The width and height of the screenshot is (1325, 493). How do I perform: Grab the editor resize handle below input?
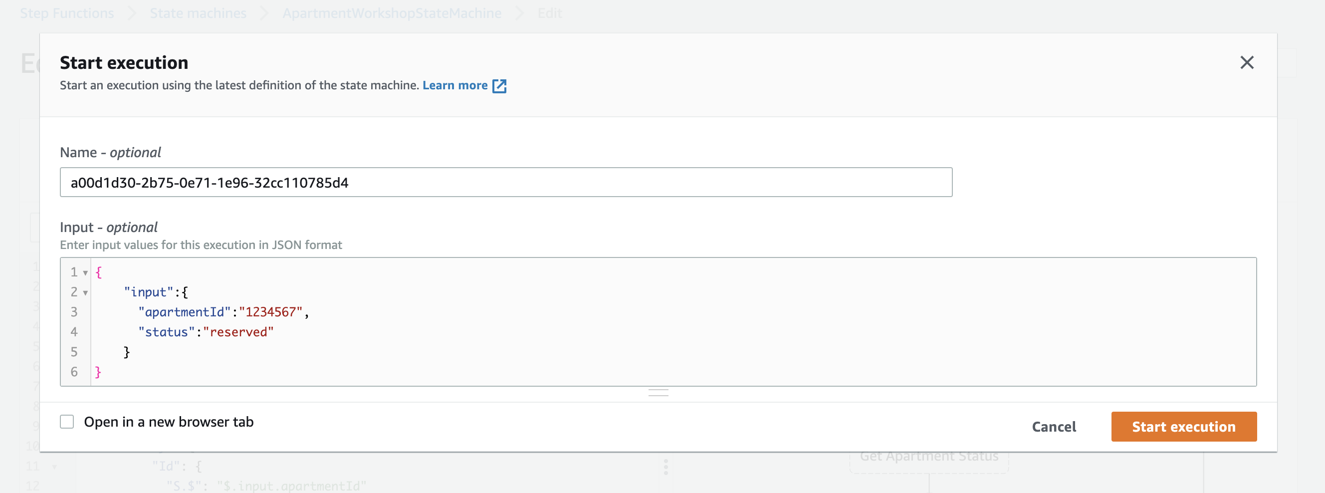tap(658, 393)
